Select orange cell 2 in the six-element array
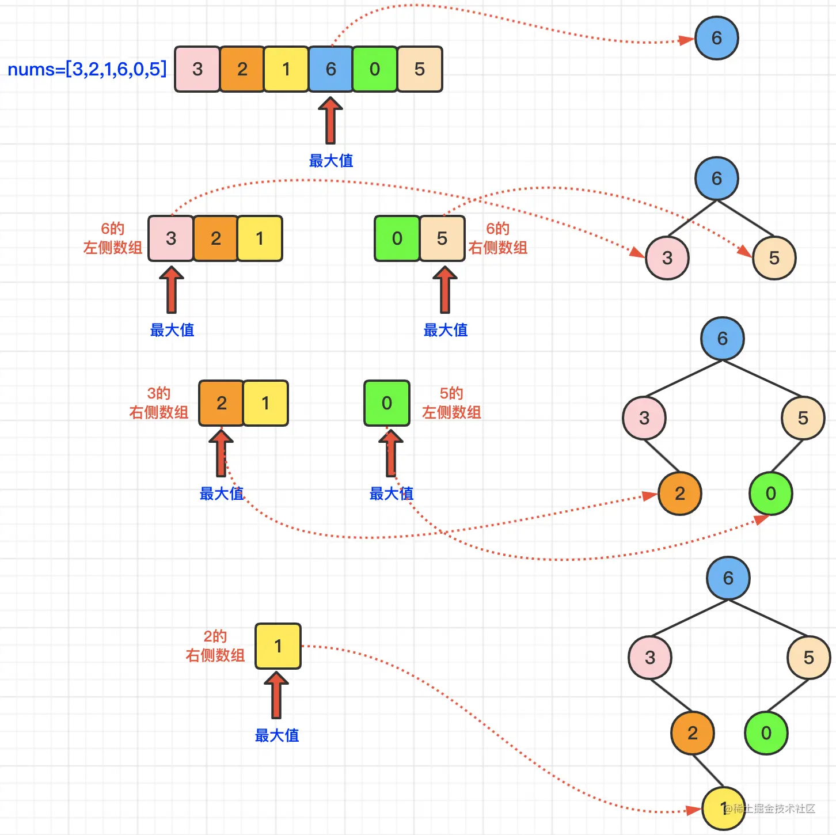 pyautogui.click(x=242, y=69)
